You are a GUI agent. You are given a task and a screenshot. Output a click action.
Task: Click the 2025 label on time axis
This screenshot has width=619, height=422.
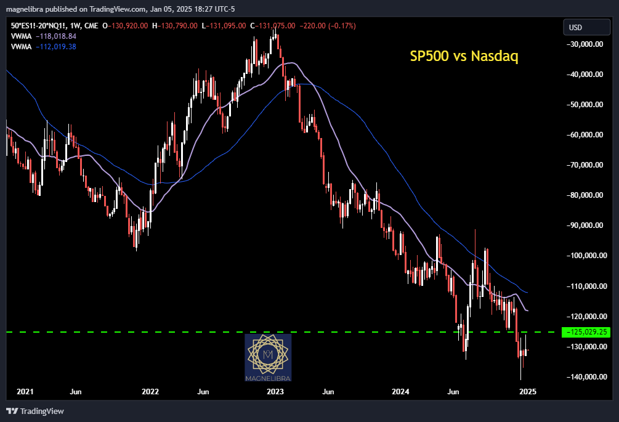[528, 392]
